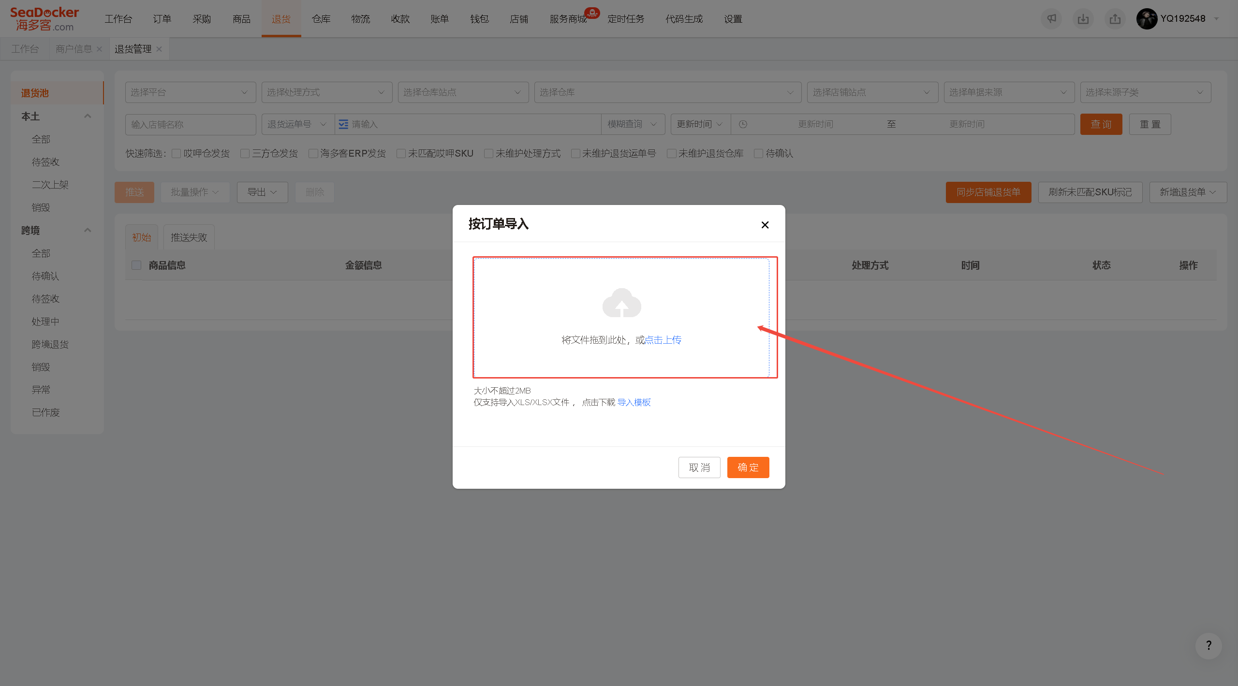Switch to the 推送失败 tab

click(x=189, y=237)
